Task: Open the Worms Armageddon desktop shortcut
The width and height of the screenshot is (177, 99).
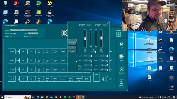Action: pos(50,4)
